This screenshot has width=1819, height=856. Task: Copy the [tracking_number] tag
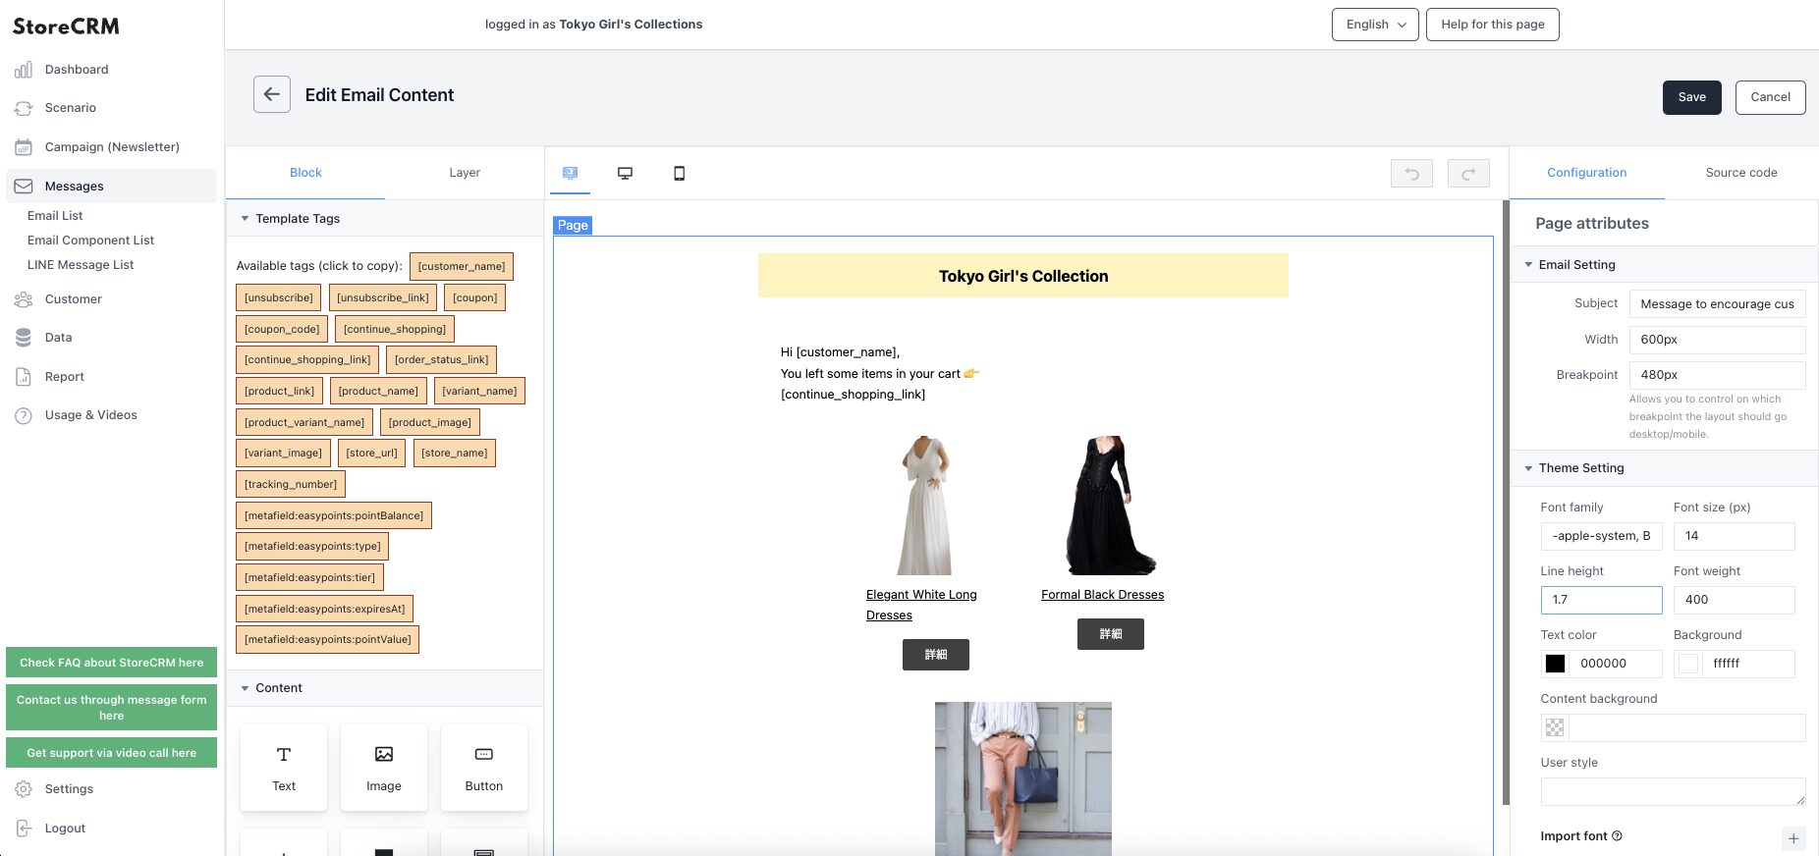click(291, 484)
